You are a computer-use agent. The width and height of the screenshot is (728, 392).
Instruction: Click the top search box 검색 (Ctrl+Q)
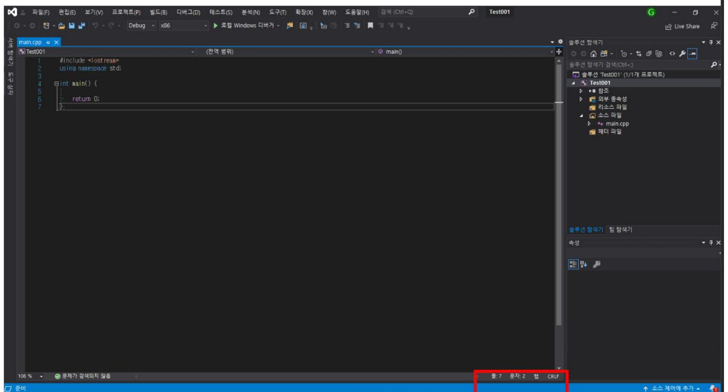[x=427, y=12]
